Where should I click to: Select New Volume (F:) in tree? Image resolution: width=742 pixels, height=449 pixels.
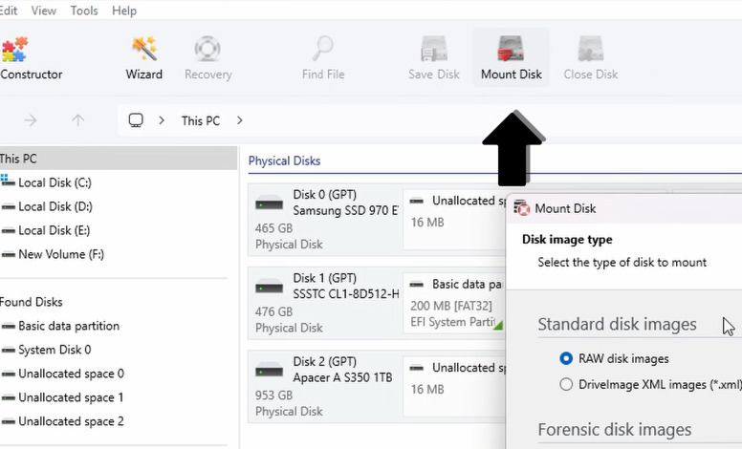(x=61, y=254)
